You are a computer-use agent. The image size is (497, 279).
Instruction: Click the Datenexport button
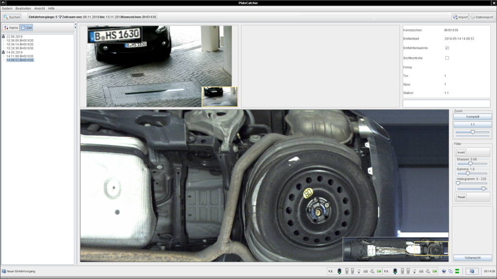[x=481, y=17]
